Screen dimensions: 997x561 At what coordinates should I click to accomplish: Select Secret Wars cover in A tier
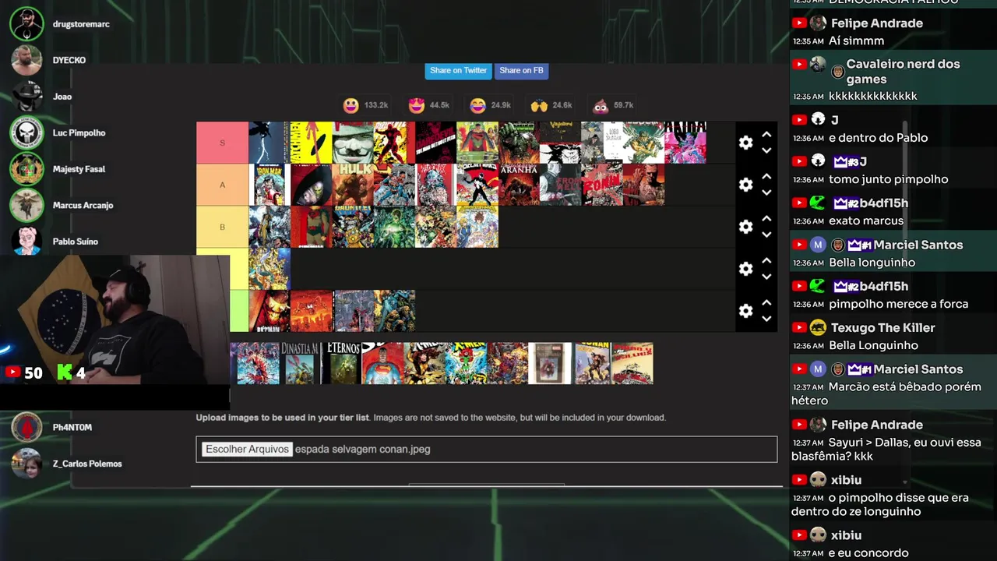coord(477,185)
